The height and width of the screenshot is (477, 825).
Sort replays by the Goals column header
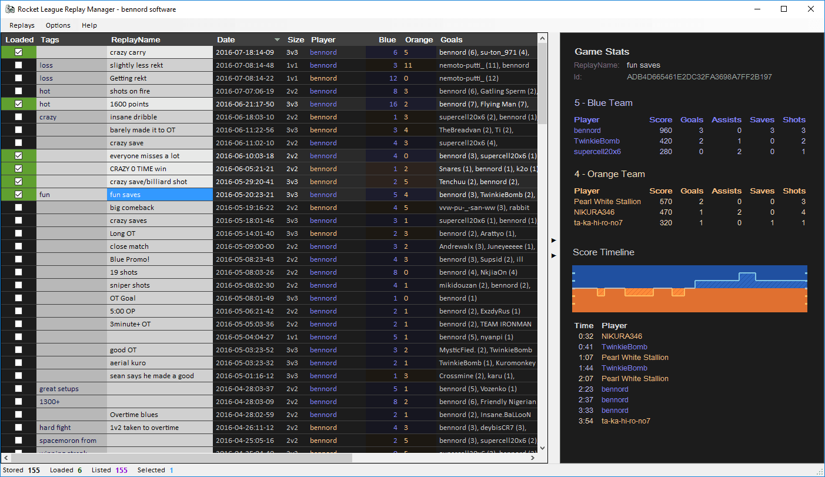[x=449, y=39]
